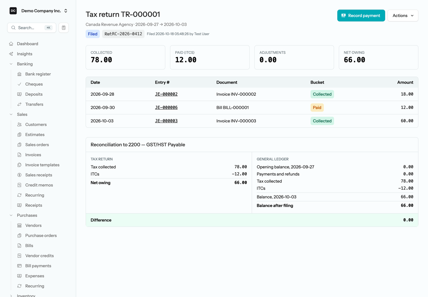Click the Deposits cash icon
Viewport: 428px width, 297px height.
(x=19, y=94)
